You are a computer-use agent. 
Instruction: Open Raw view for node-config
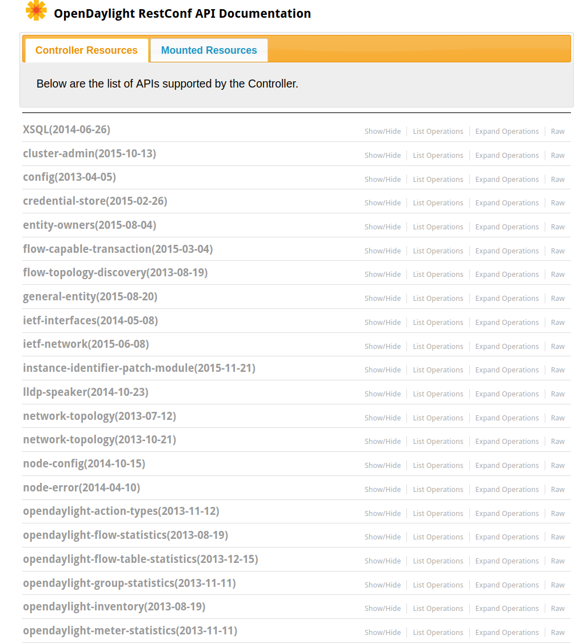point(558,466)
